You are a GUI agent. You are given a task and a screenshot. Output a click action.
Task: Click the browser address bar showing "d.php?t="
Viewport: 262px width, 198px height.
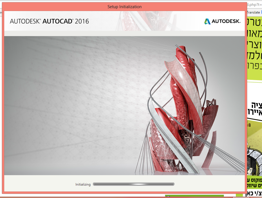pos(254,5)
